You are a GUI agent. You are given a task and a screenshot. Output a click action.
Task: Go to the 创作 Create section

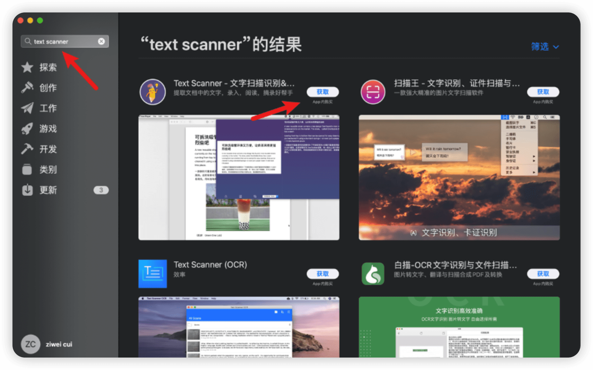pyautogui.click(x=48, y=88)
